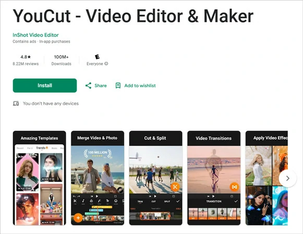Screen dimensions: 303x234
Task: Open the Apply Video Effects screenshot
Action: tap(266, 178)
